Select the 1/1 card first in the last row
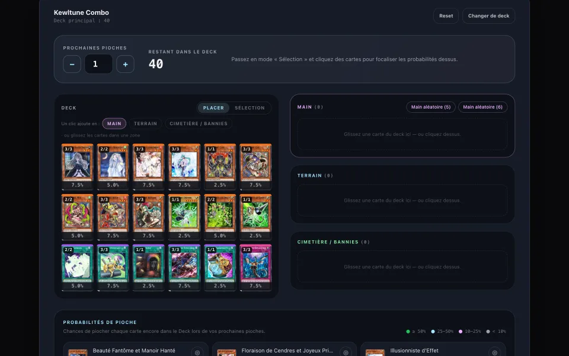569x356 pixels. pos(148,268)
